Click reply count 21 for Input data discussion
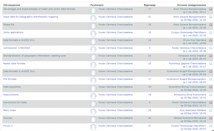Screen dimensions: 214x131 [149, 17]
